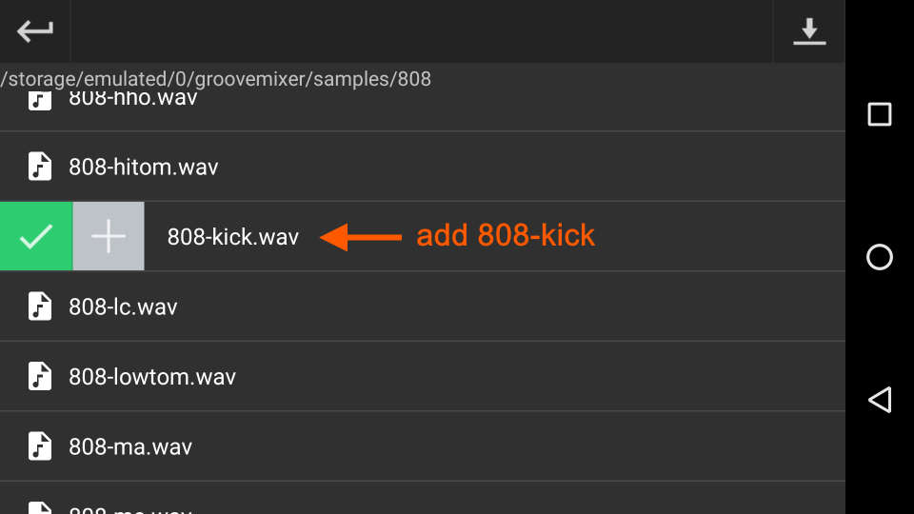The width and height of the screenshot is (914, 514).
Task: Tap the storage folder path text
Action: click(x=216, y=79)
